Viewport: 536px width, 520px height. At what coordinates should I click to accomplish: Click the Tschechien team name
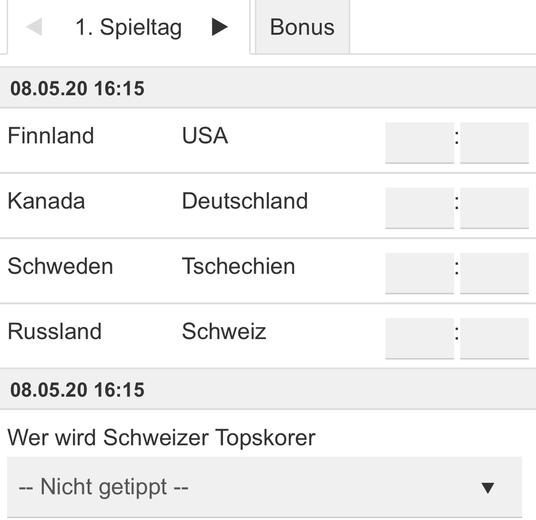click(238, 266)
